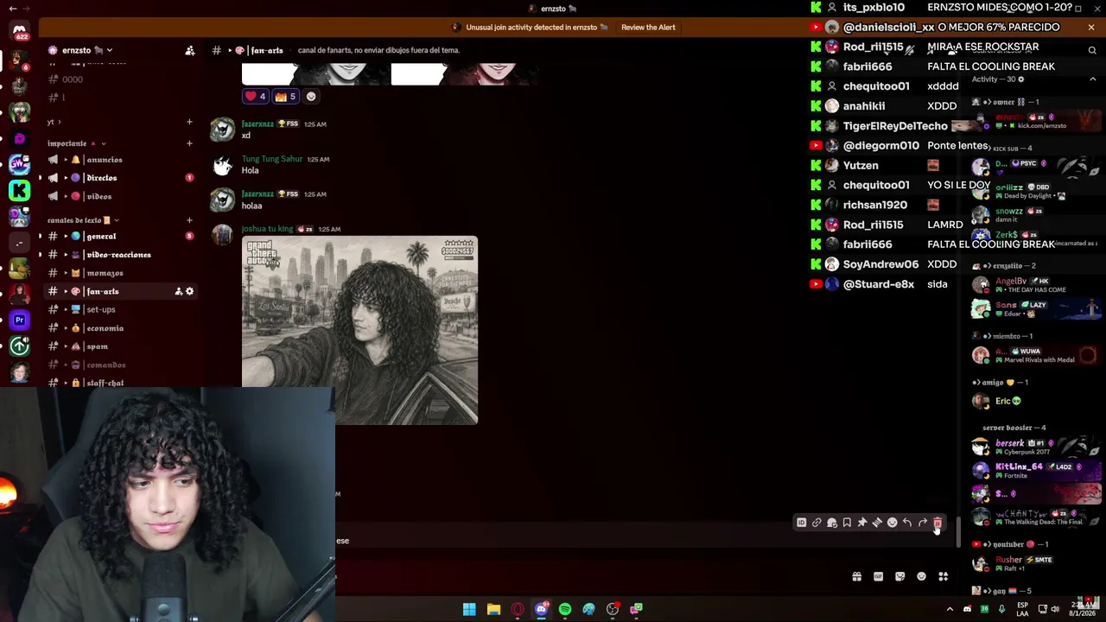The width and height of the screenshot is (1106, 622).
Task: Enlarge the GTA-style fan art image
Action: [x=359, y=330]
